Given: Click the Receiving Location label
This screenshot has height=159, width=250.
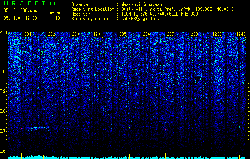Looking at the screenshot, I should click(x=93, y=9).
